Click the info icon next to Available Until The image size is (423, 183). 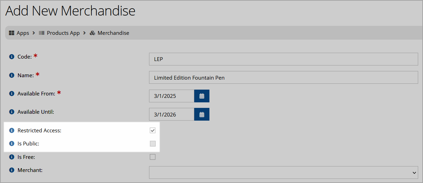click(x=12, y=112)
